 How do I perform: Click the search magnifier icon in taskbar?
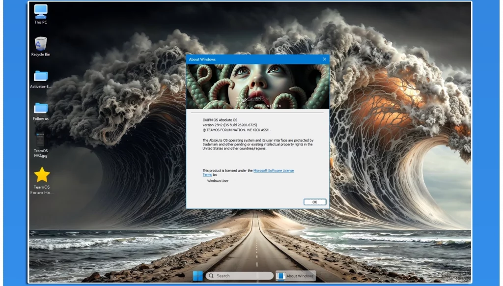tap(211, 276)
